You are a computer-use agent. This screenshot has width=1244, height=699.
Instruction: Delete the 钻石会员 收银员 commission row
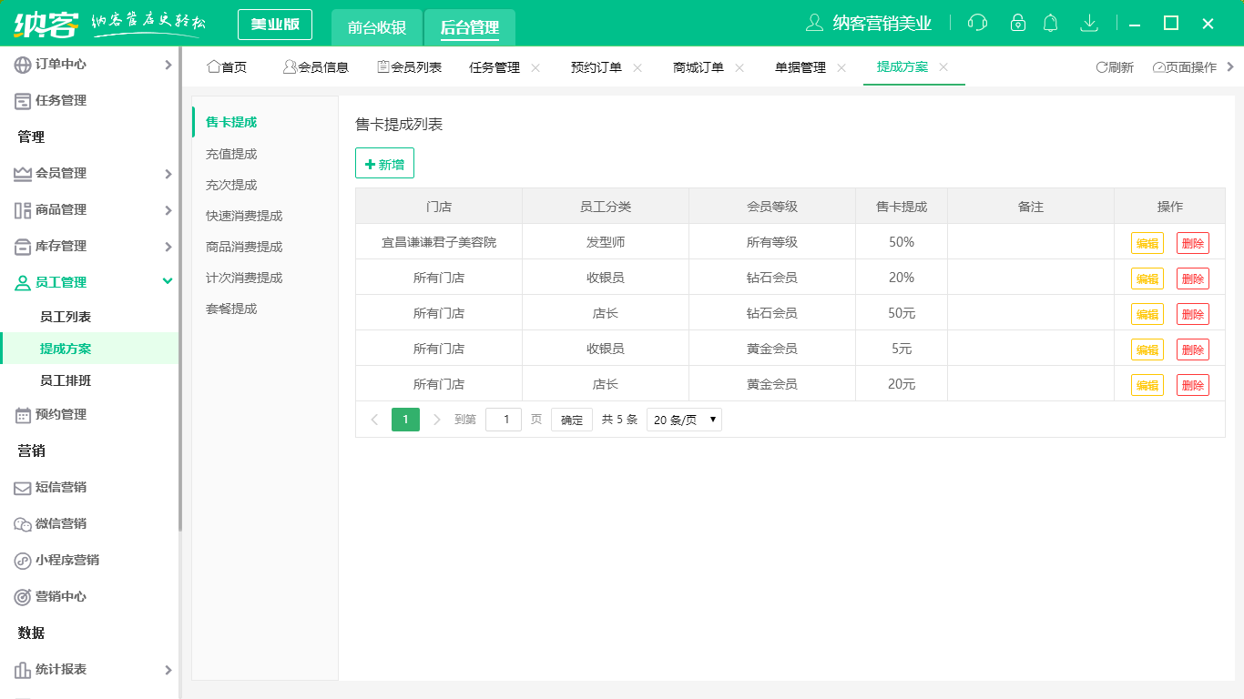[1193, 278]
